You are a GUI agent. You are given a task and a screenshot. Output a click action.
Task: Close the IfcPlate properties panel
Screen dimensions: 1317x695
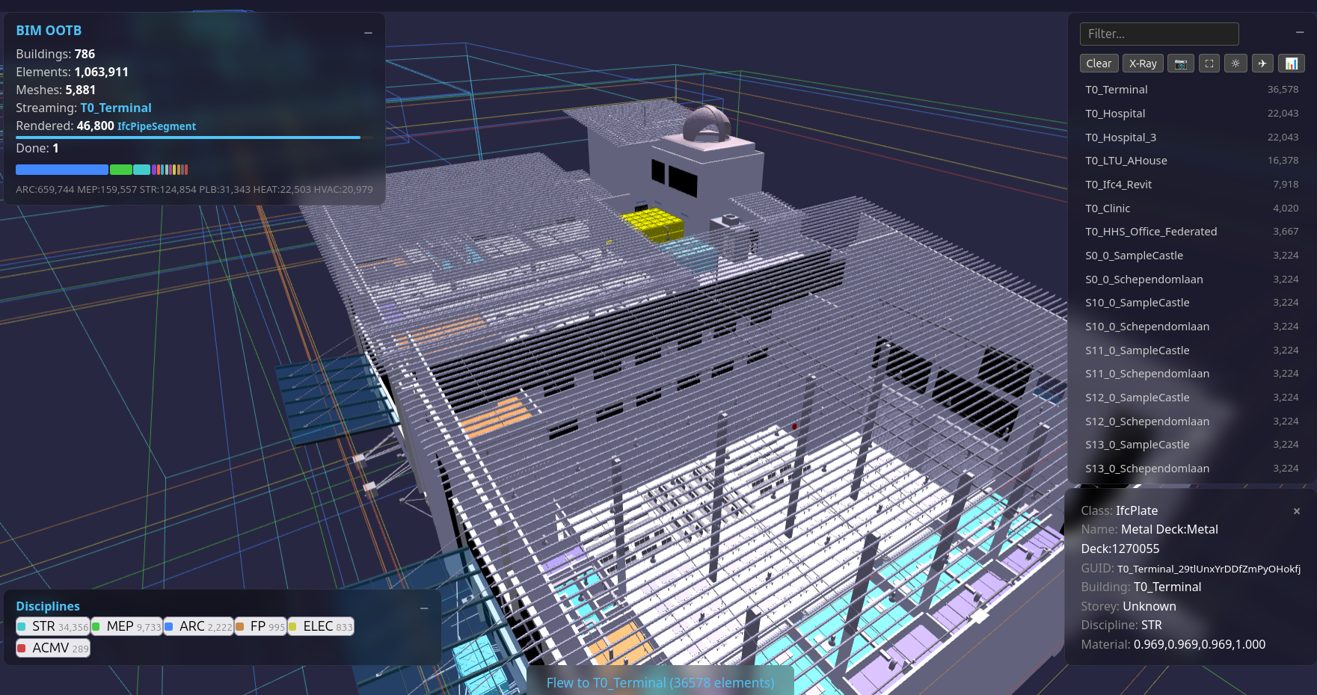click(x=1296, y=511)
